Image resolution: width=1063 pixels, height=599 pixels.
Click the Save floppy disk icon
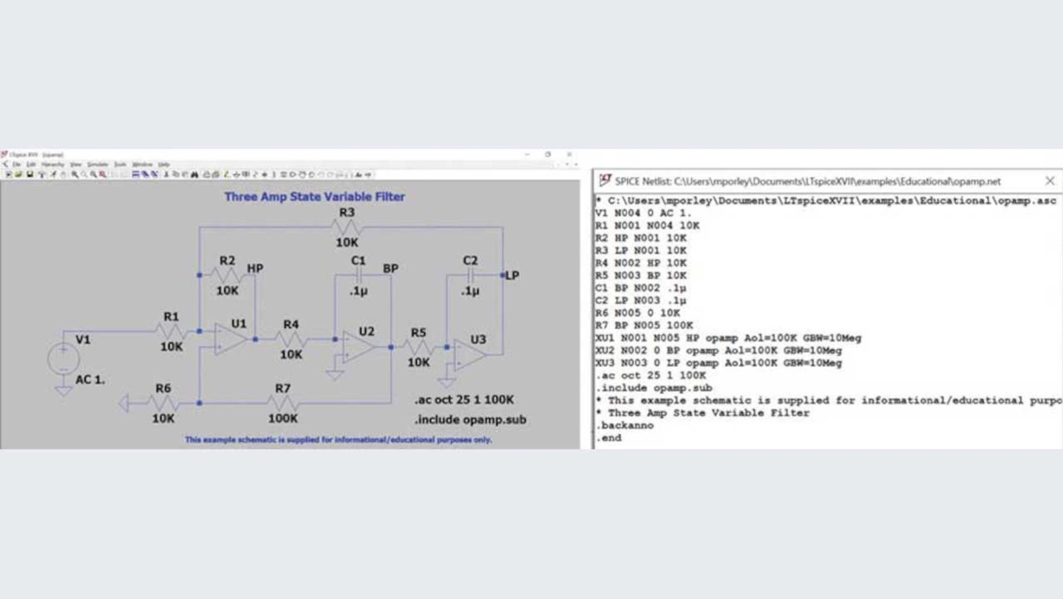(x=29, y=174)
